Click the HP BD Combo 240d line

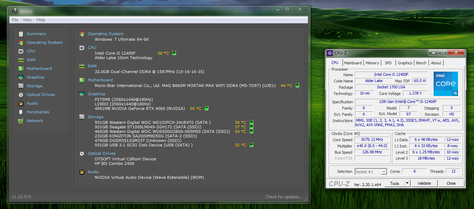(114, 163)
